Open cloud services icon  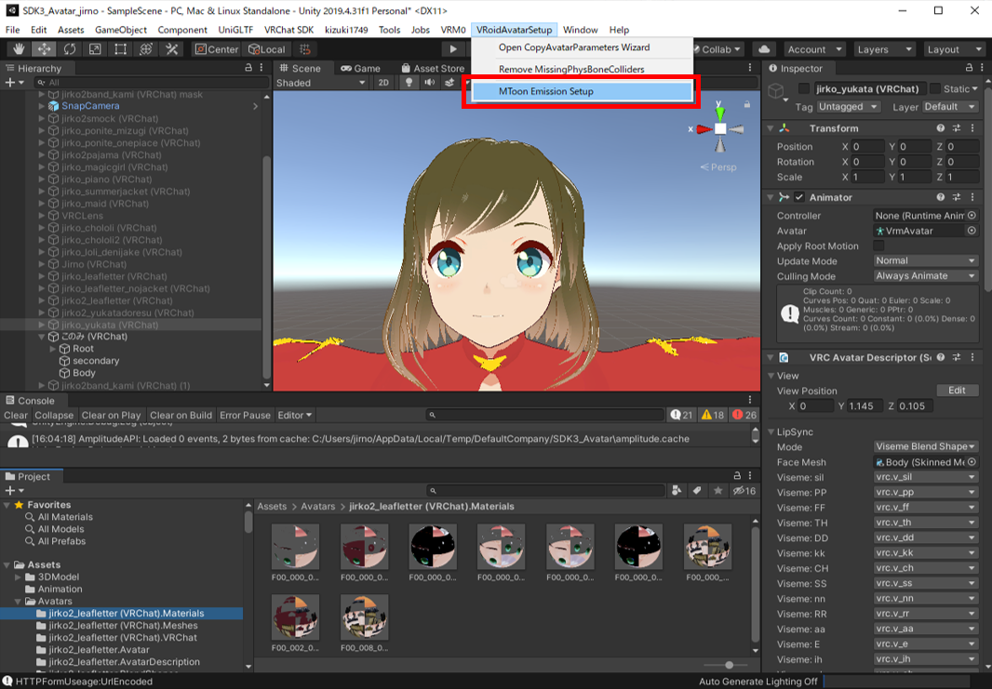(x=764, y=49)
